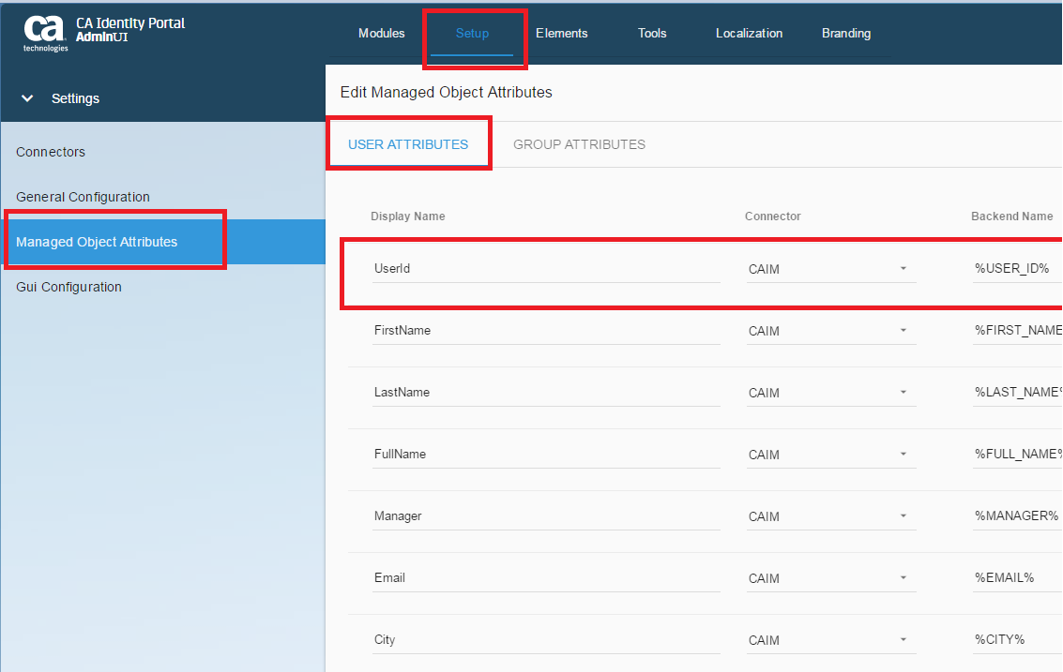Screen dimensions: 1063x672
Task: Open the Localization menu
Action: (749, 33)
